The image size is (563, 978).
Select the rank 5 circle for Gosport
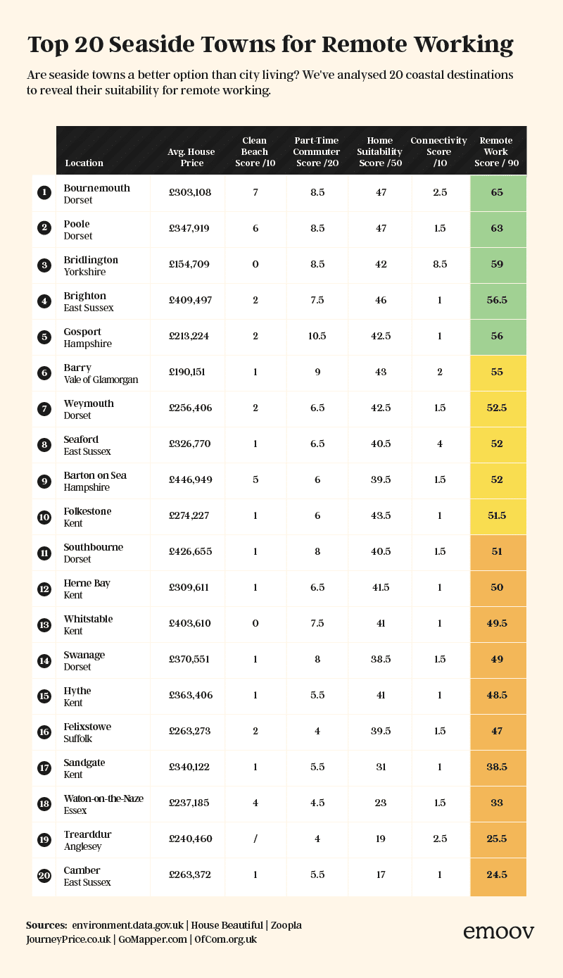pos(44,337)
